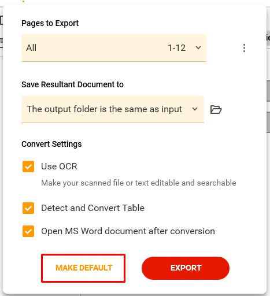Click the Open MS Word document label
Image resolution: width=270 pixels, height=296 pixels.
click(128, 231)
